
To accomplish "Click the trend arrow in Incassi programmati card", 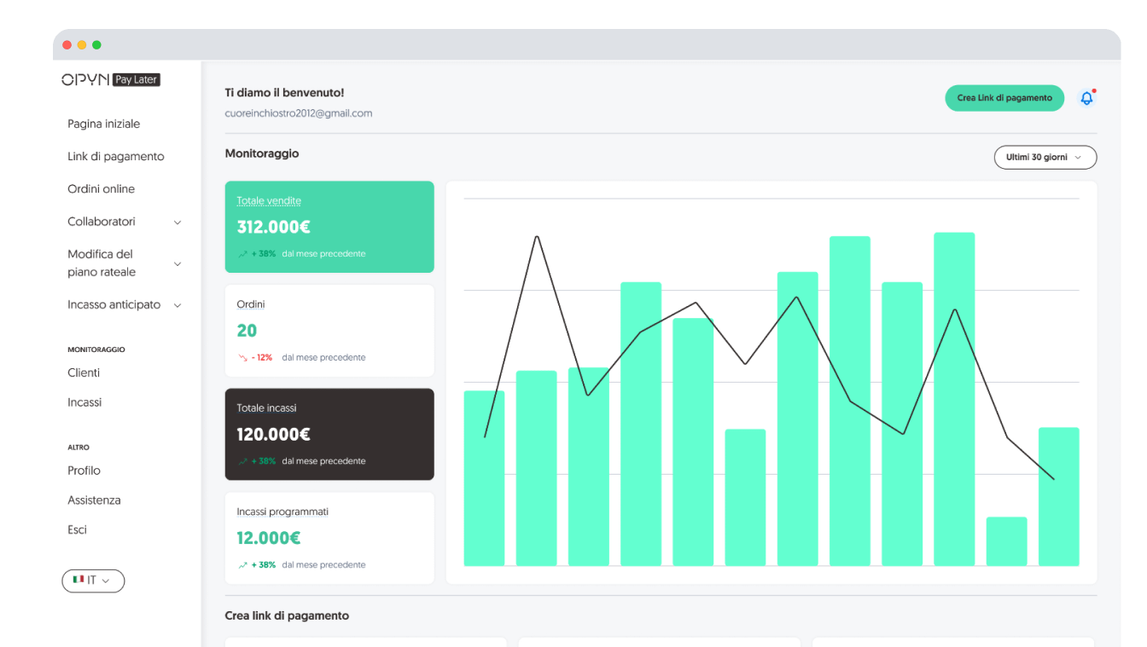I will (243, 565).
